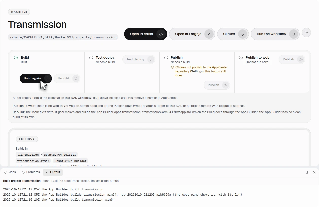The image size is (319, 207).
Task: Click log line 'App Builder built transmission-arm64'
Action: (59, 200)
